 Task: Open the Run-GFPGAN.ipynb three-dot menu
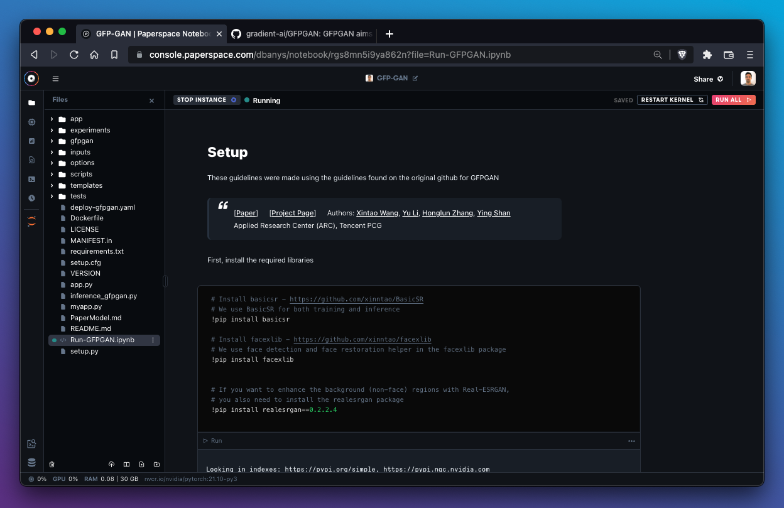pos(153,340)
